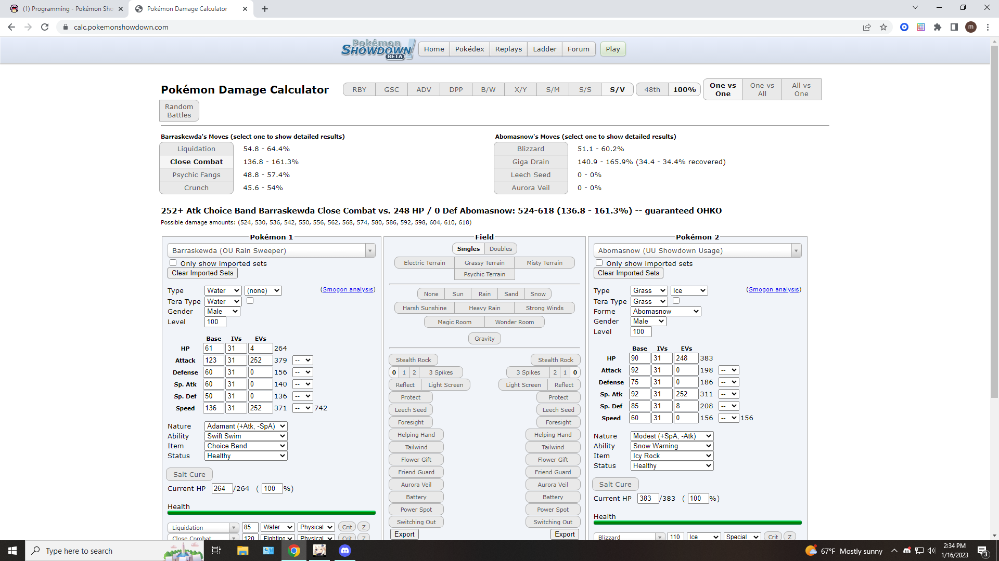
Task: Open Barraskewda set selection dropdown
Action: pos(271,250)
